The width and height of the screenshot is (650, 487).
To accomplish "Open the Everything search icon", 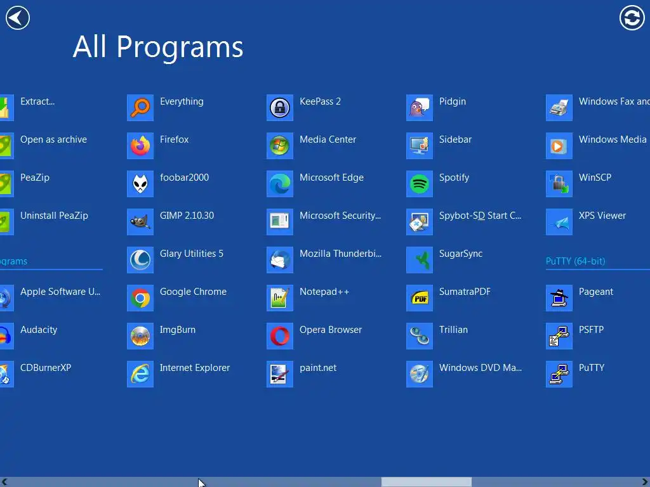I will pyautogui.click(x=140, y=108).
